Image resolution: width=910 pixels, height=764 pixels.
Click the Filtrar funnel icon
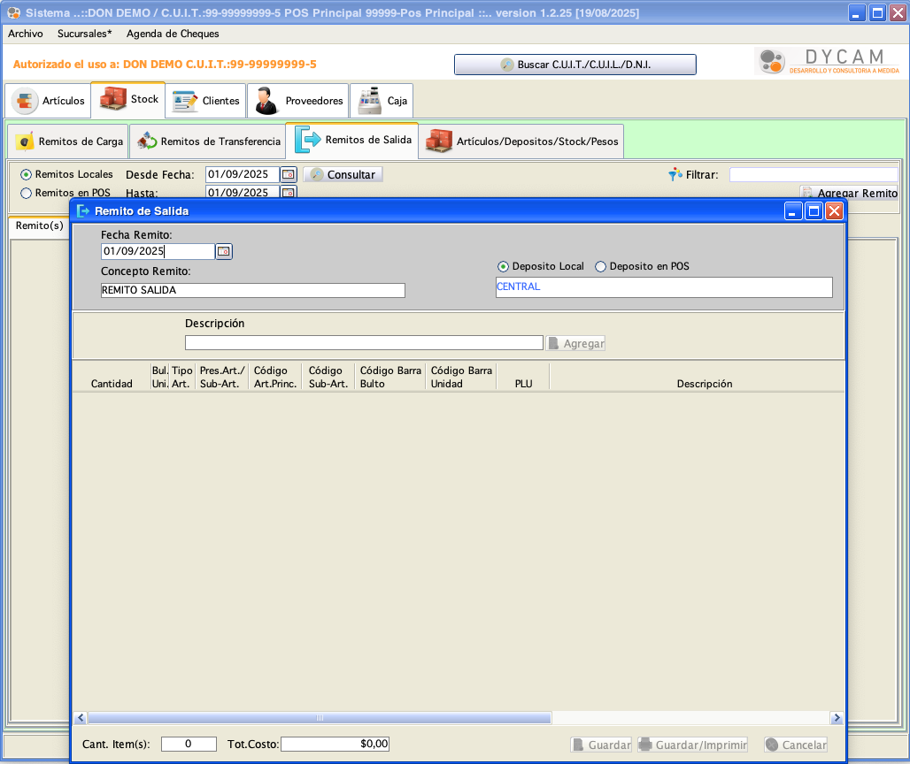(675, 175)
